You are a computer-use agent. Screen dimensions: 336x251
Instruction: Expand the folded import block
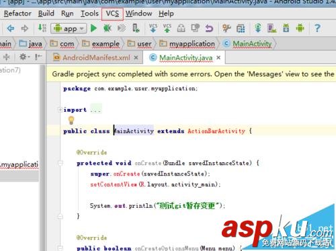point(60,110)
